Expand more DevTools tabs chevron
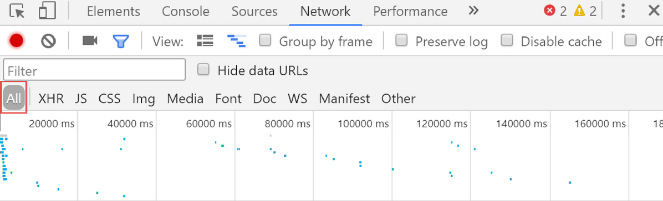The image size is (663, 201). pyautogui.click(x=473, y=11)
